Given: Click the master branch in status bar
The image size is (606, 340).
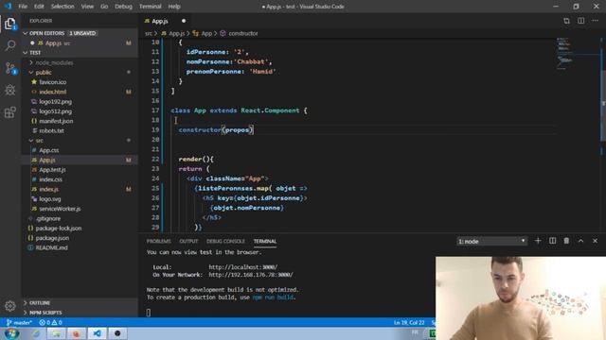Looking at the screenshot, I should 19,322.
